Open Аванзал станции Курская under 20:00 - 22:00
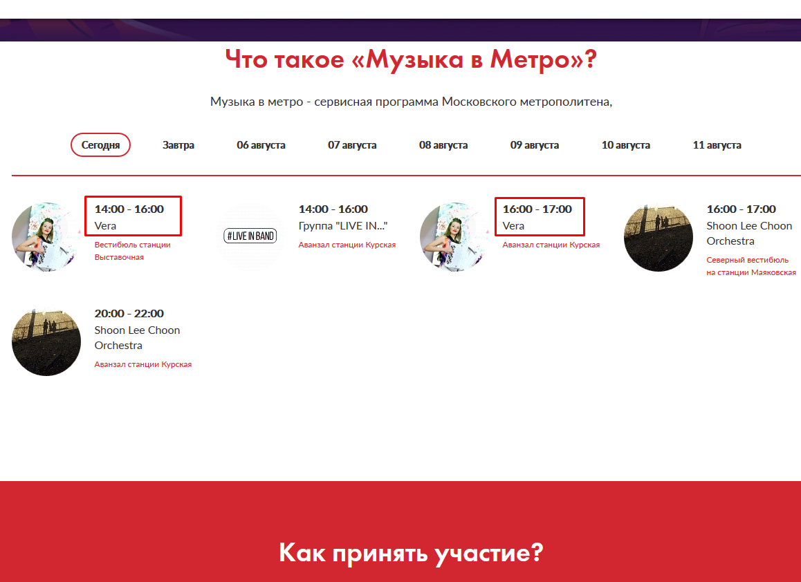This screenshot has height=582, width=801. (142, 364)
